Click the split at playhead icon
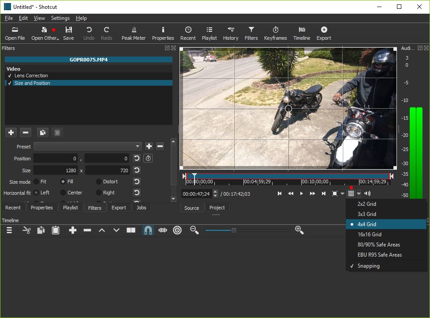Screen dimensions: 430x318 (131, 230)
